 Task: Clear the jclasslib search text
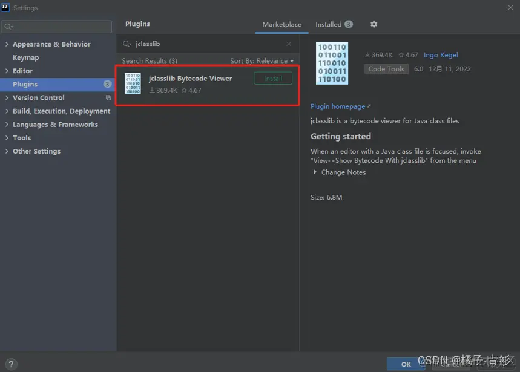pyautogui.click(x=289, y=44)
